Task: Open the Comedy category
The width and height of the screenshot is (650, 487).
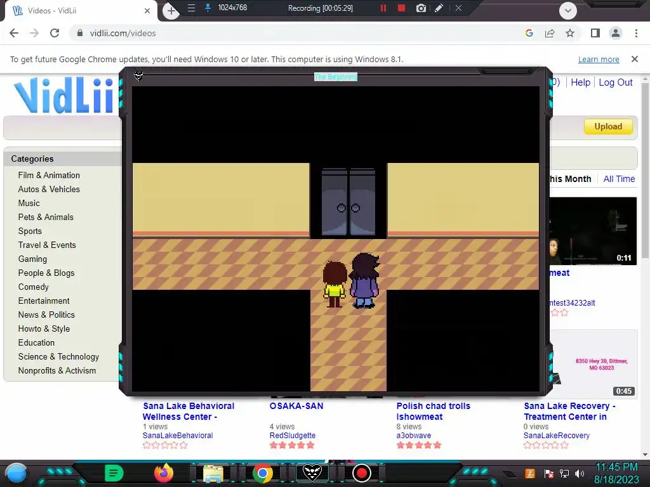Action: point(33,287)
